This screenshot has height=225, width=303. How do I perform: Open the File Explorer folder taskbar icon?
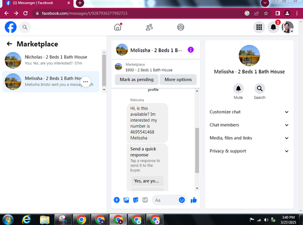click(x=44, y=220)
